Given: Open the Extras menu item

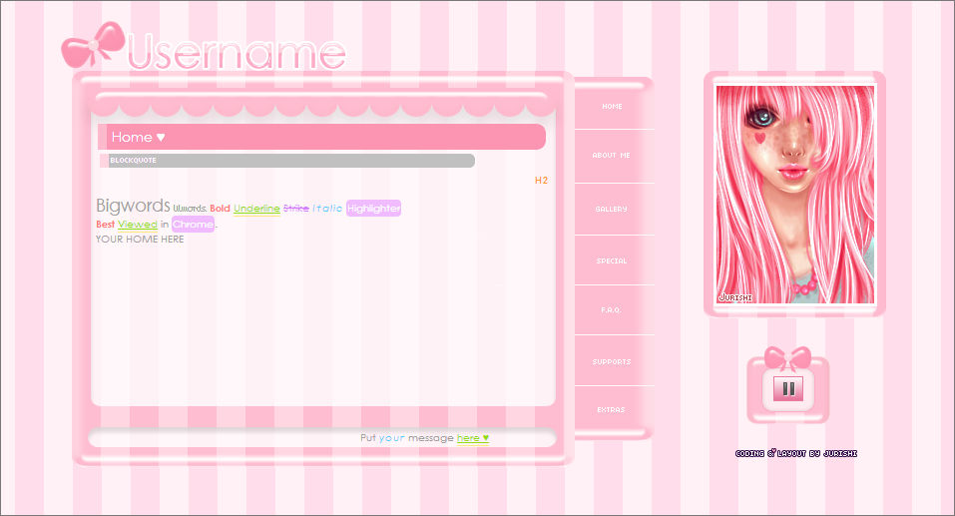Looking at the screenshot, I should pos(612,410).
